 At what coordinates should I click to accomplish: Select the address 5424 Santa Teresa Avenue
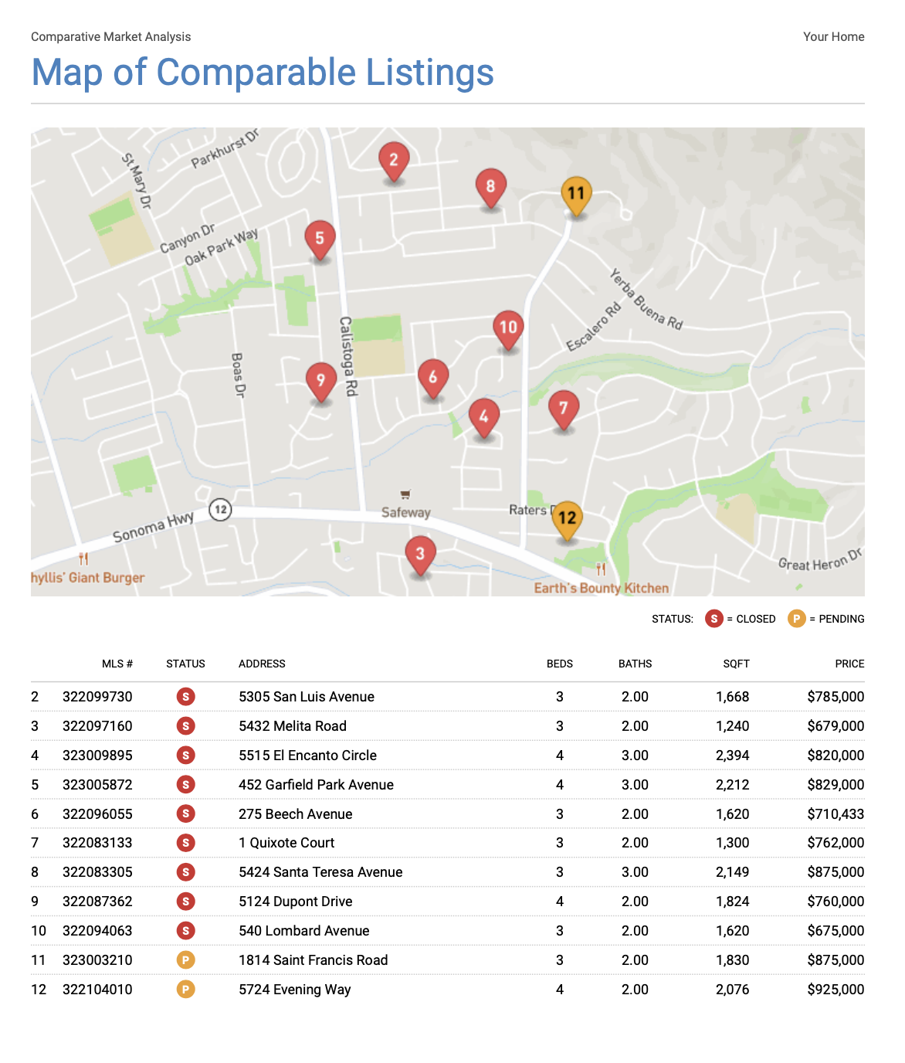(320, 871)
